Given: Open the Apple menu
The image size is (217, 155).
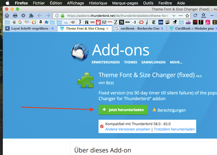Looking at the screenshot, I should [x=8, y=3].
